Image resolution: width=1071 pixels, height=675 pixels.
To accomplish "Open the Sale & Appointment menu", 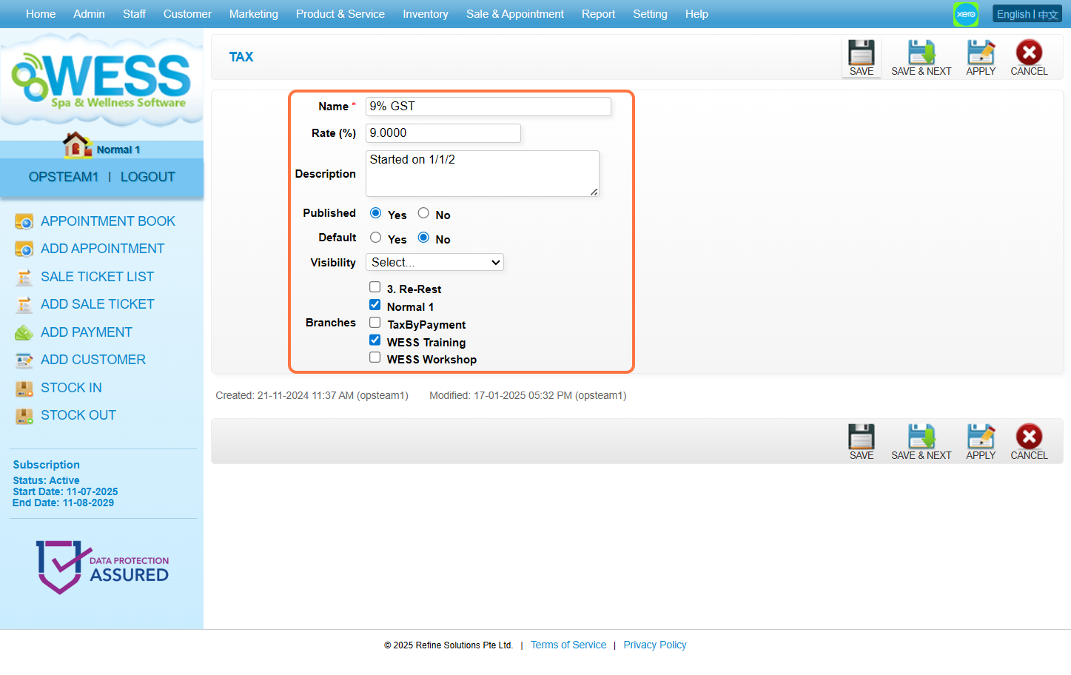I will pyautogui.click(x=514, y=14).
